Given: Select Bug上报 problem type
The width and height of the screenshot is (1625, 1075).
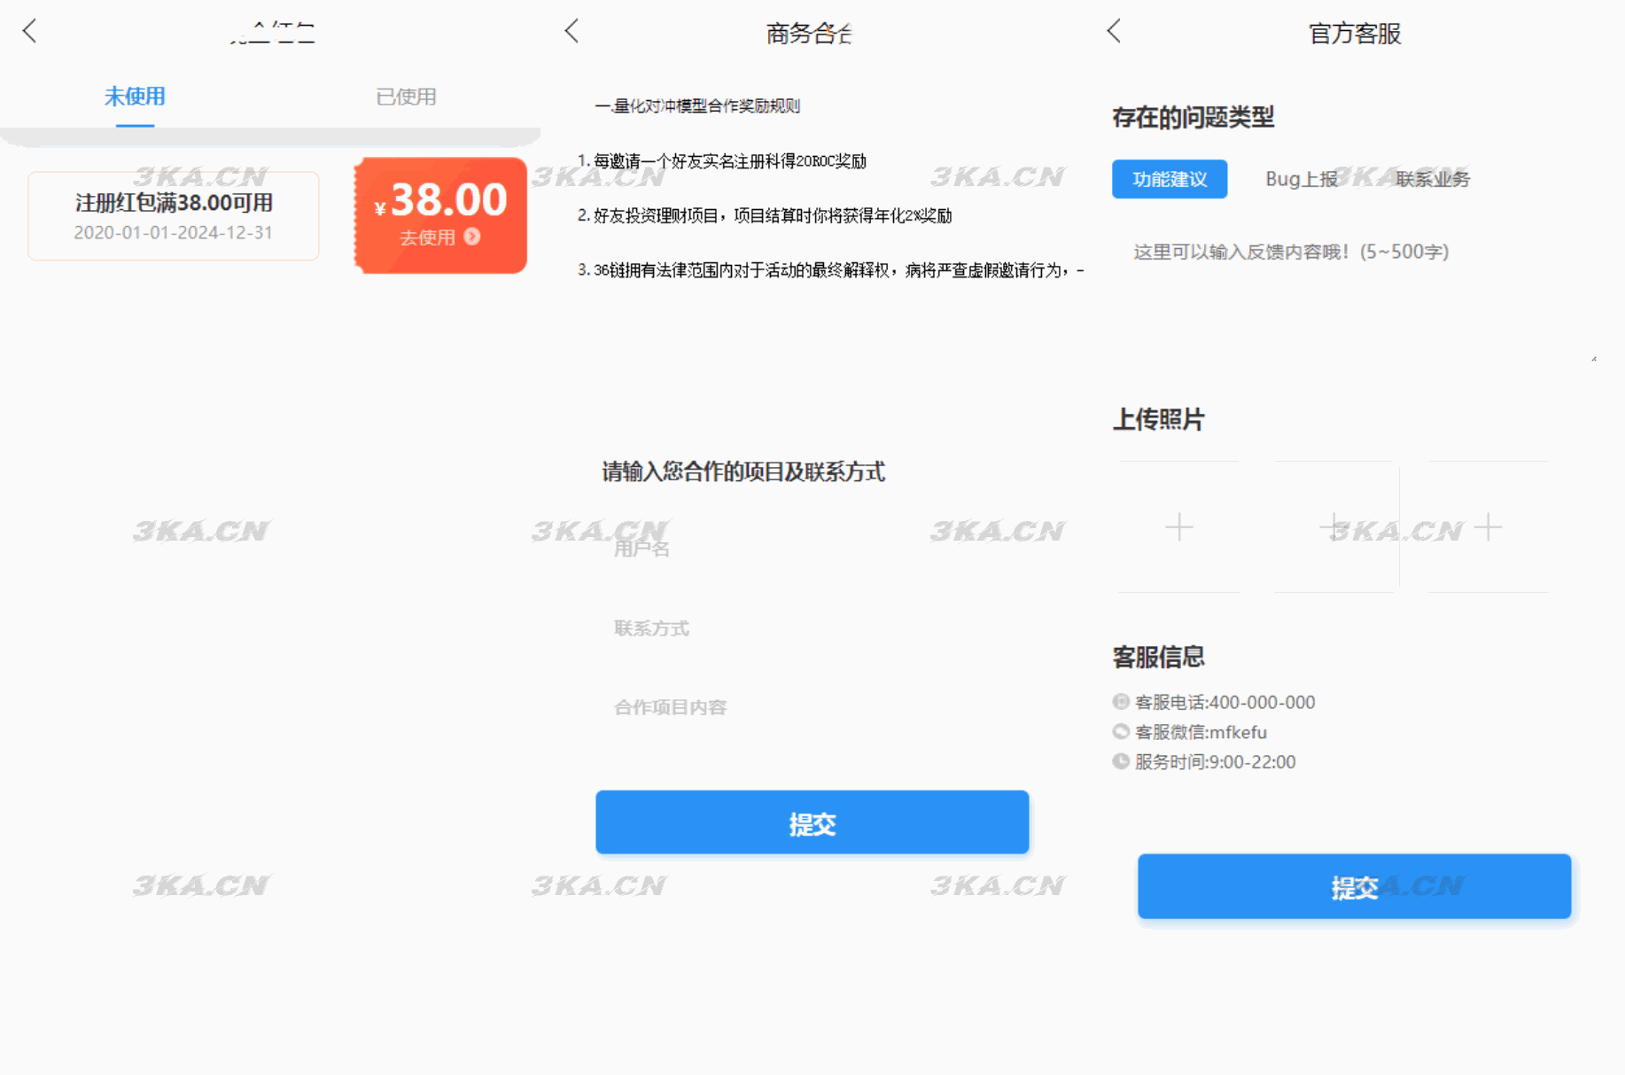Looking at the screenshot, I should [x=1301, y=179].
